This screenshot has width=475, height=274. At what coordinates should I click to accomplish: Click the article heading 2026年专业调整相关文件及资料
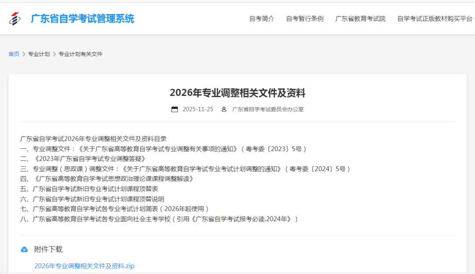(237, 93)
